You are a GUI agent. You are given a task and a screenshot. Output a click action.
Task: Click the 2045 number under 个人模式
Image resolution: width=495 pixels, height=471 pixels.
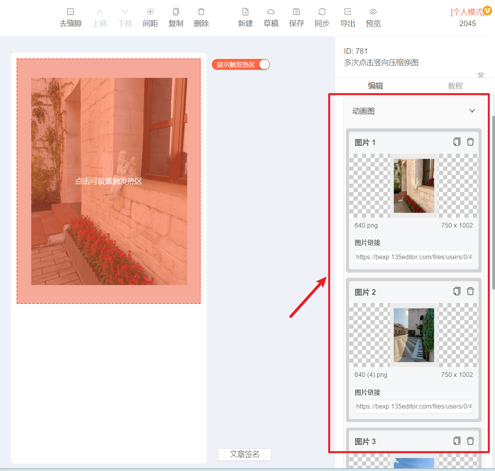[x=468, y=23]
